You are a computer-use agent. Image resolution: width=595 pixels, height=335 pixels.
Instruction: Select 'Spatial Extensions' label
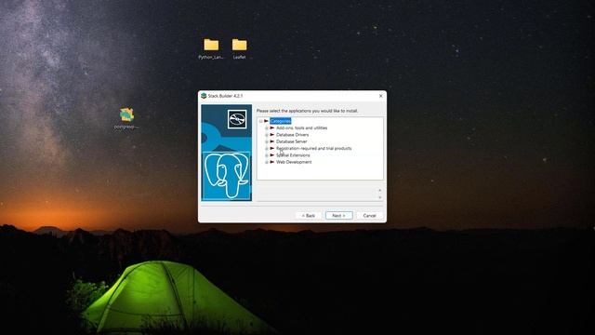click(x=293, y=155)
